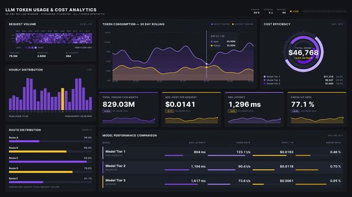Screen dimensions: 352x197
Task: Click the Input Tokens legend swatch
Action: click(x=211, y=24)
